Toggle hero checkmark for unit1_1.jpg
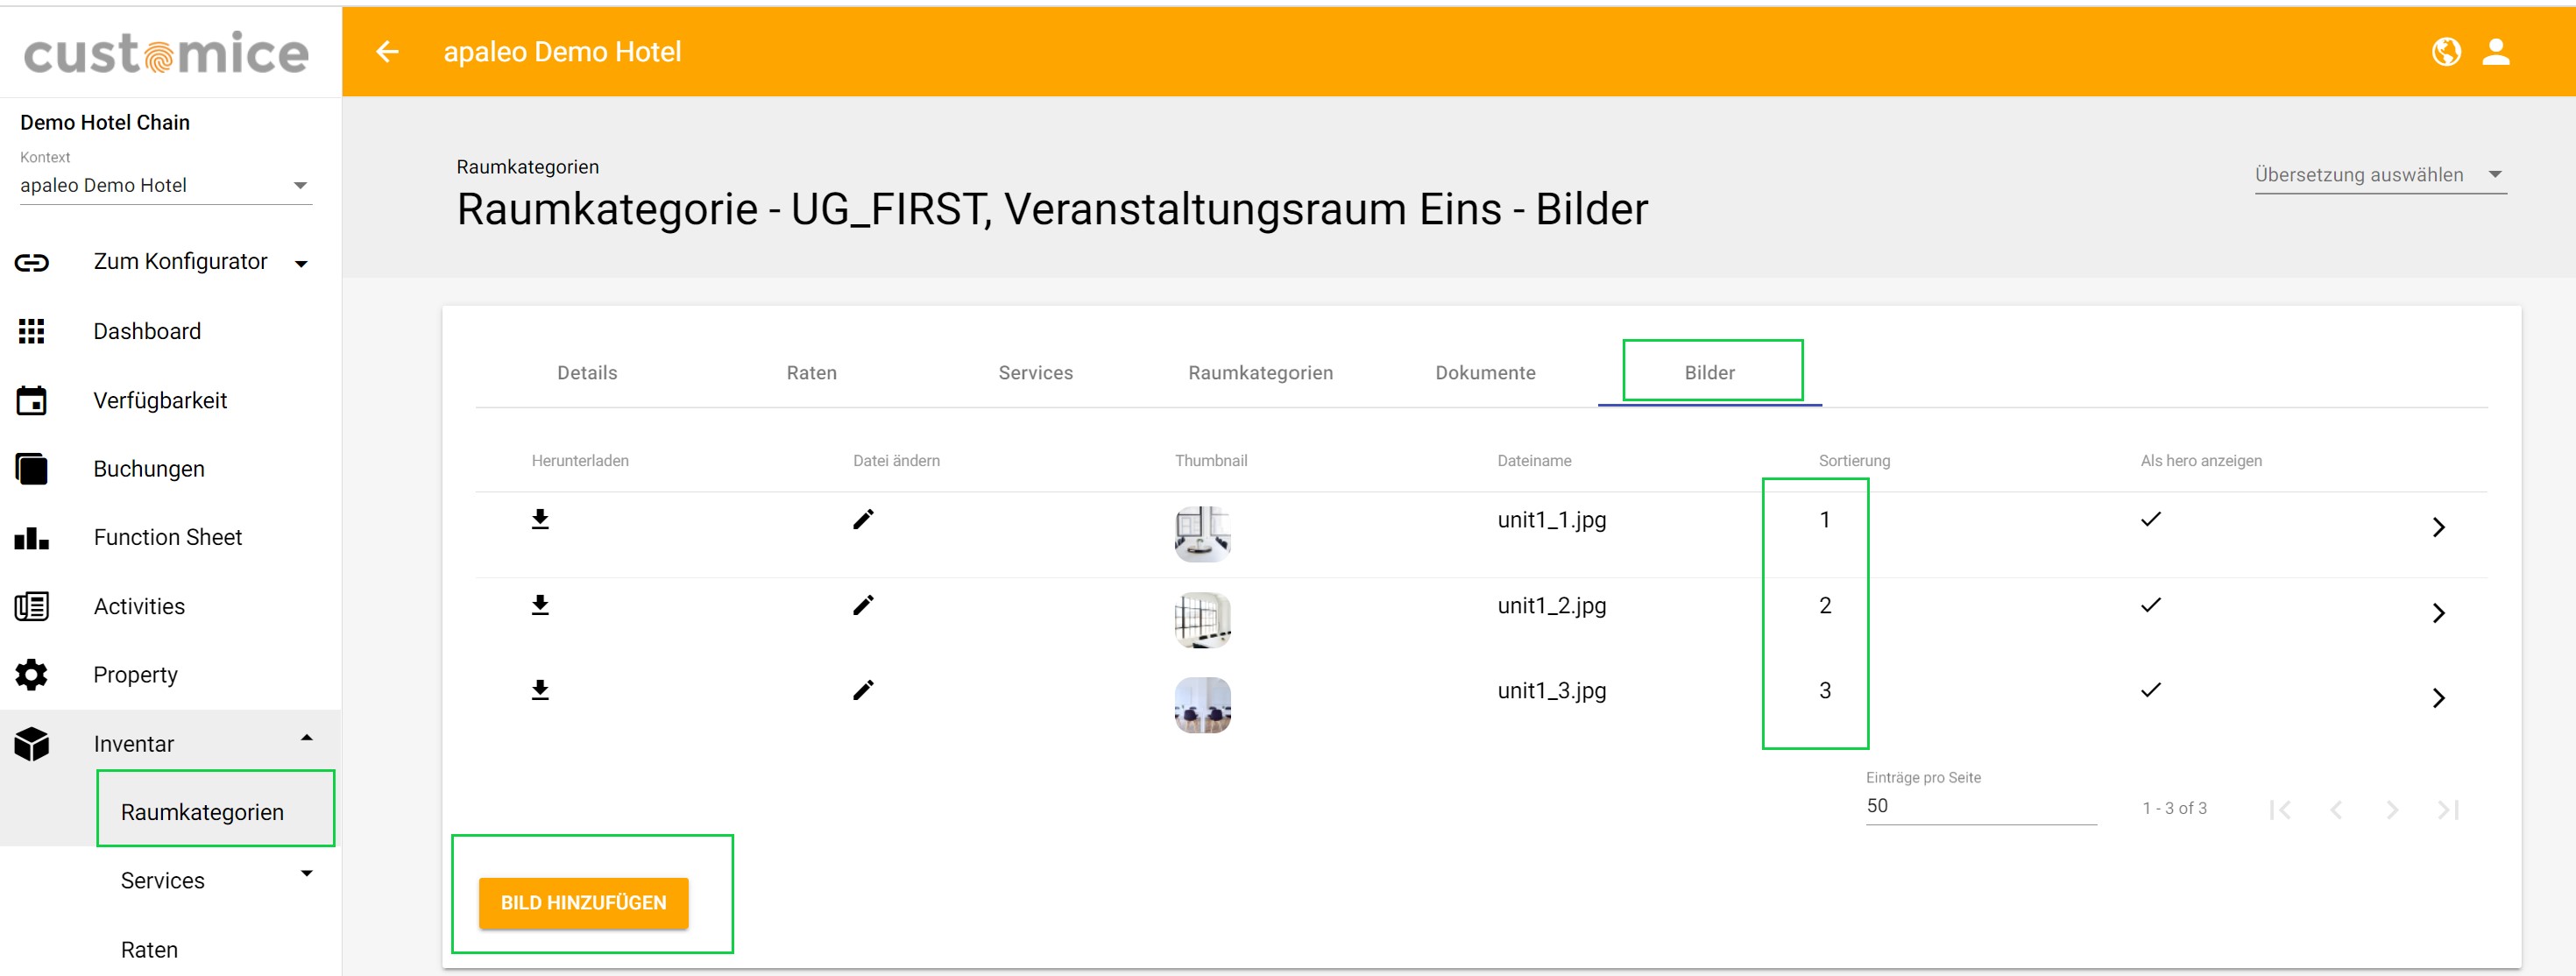The width and height of the screenshot is (2576, 976). tap(2151, 519)
